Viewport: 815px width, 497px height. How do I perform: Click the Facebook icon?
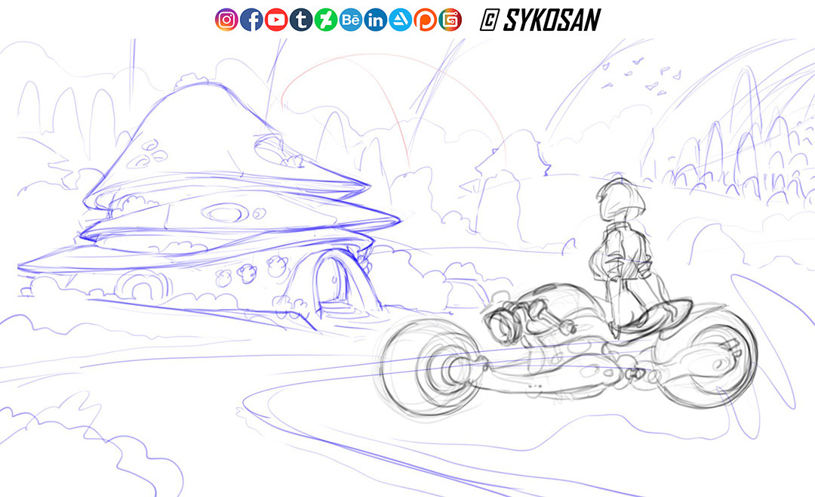pyautogui.click(x=251, y=20)
